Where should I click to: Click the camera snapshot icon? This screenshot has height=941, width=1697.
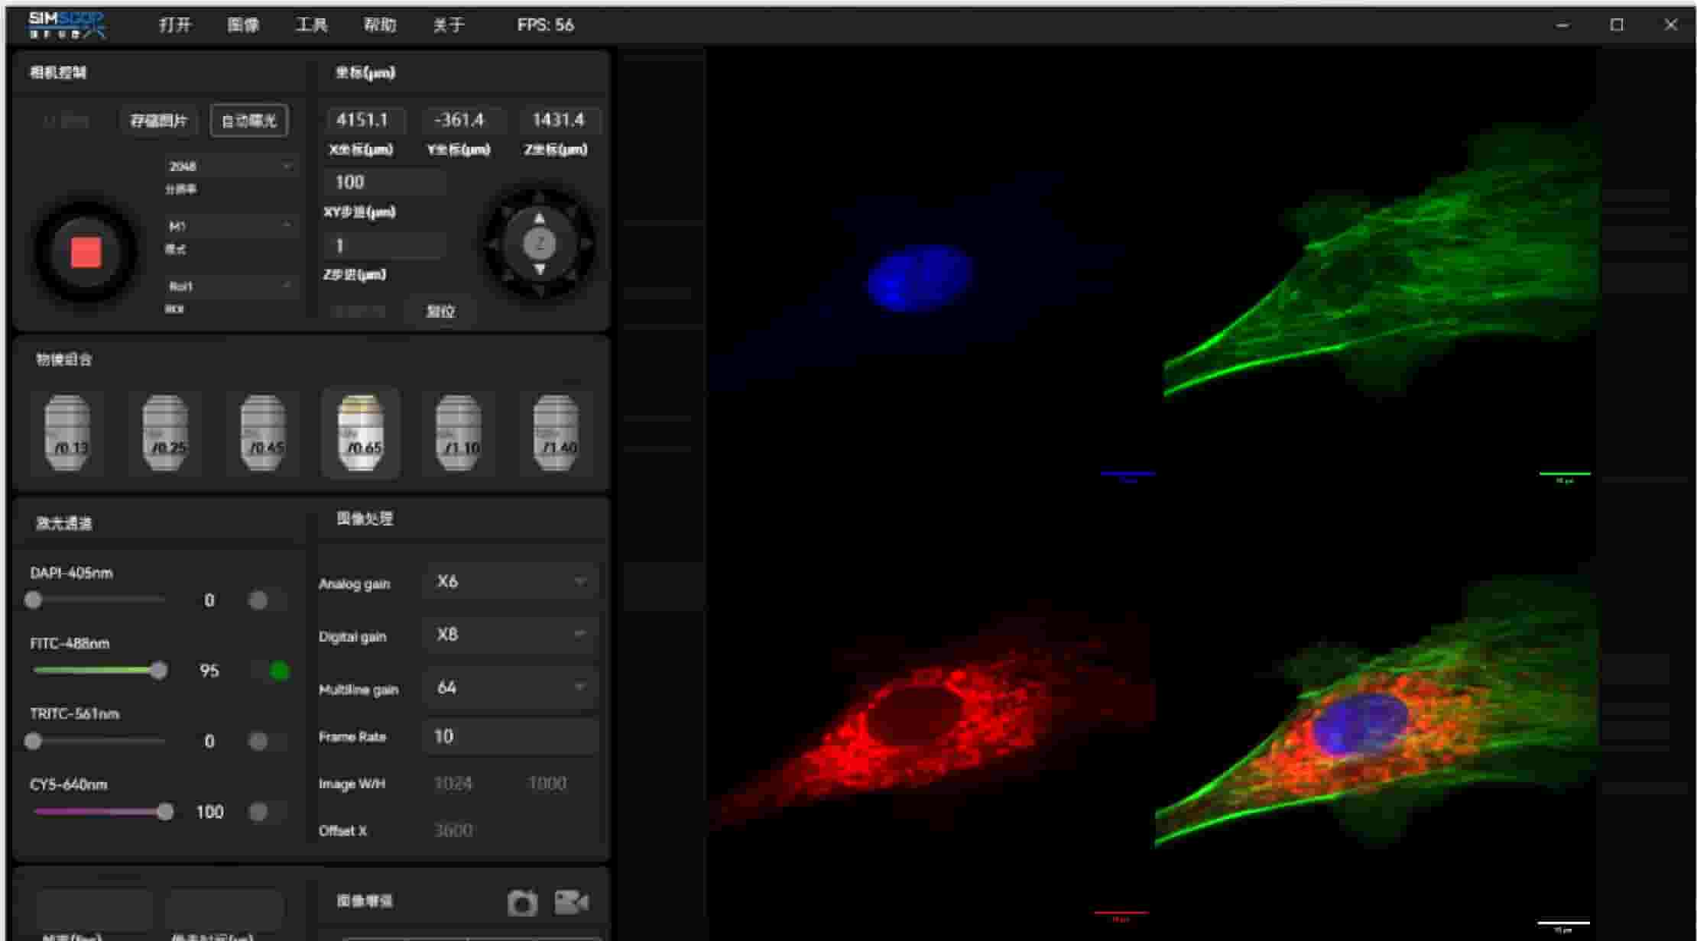point(522,903)
